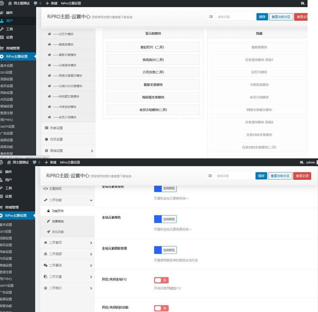Click 重置当前分区 button in lower screenshot
The height and width of the screenshot is (312, 318).
(x=280, y=176)
